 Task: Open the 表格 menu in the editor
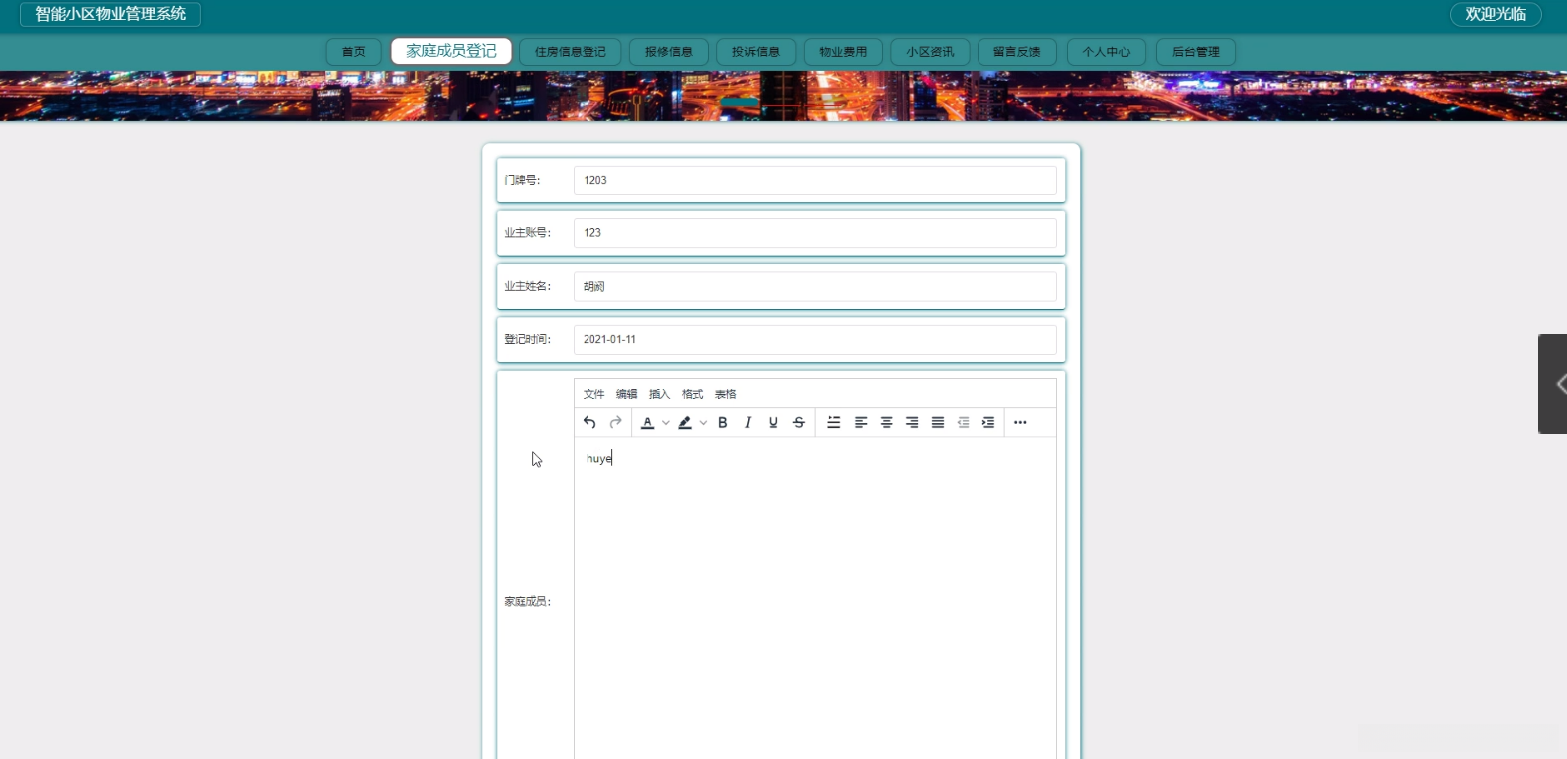tap(726, 394)
